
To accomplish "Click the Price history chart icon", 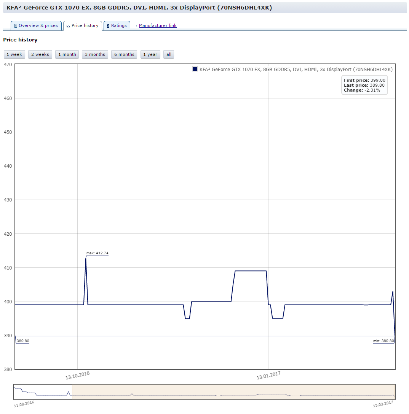I will tap(68, 26).
